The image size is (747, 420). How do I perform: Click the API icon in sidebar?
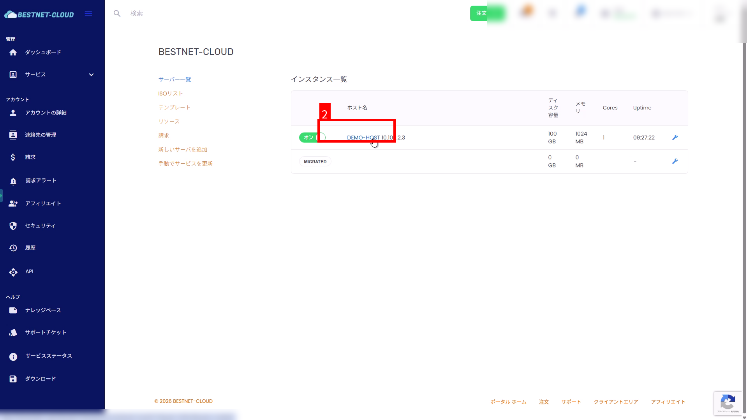(x=13, y=272)
